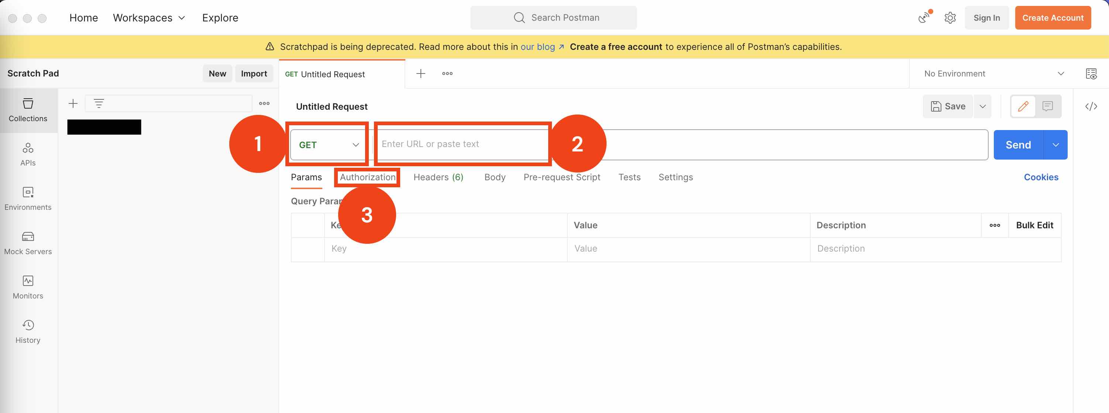Screen dimensions: 1109x413
Task: Select the GET Untitled Request tab
Action: click(342, 74)
